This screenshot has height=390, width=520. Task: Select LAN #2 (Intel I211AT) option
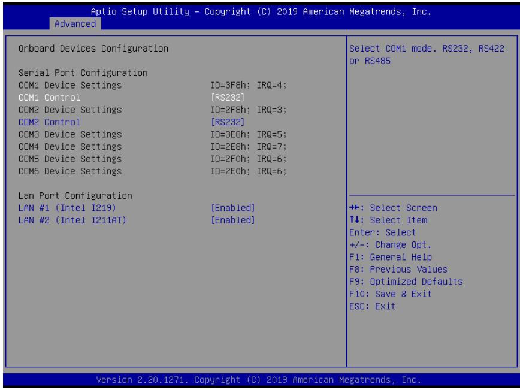72,220
